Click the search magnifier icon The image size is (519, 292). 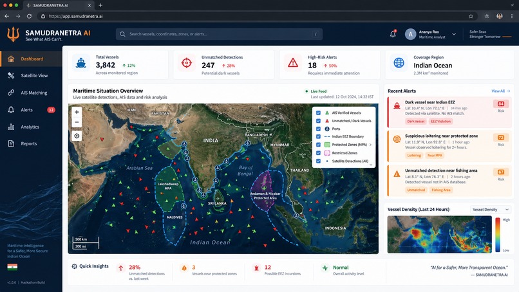pyautogui.click(x=122, y=34)
